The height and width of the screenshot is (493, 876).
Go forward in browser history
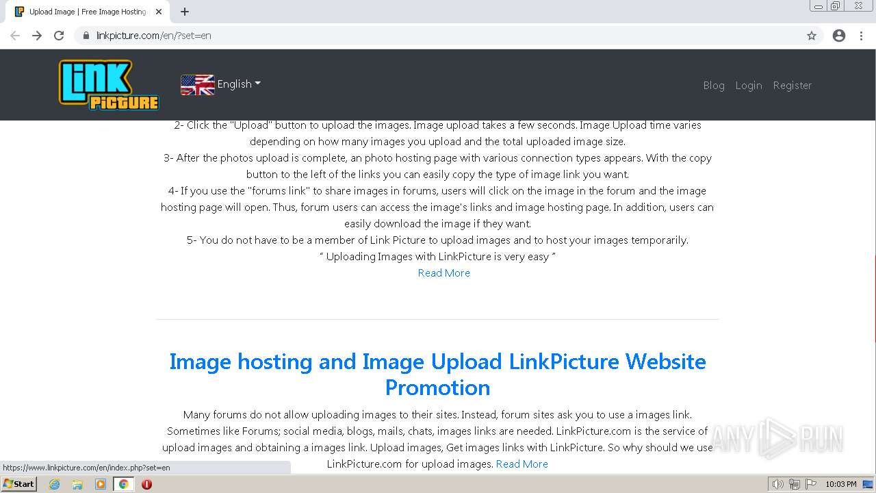tap(37, 36)
